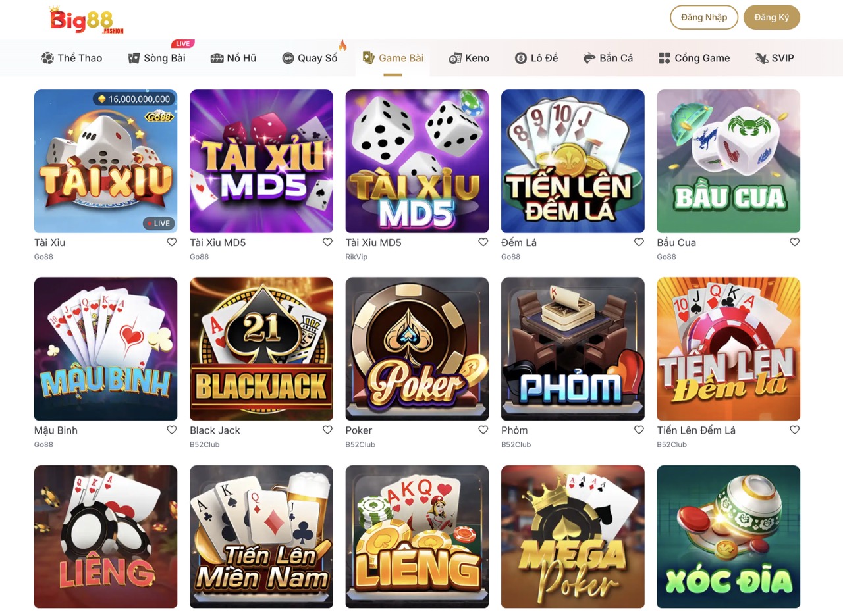Click the Big88 logo
The height and width of the screenshot is (612, 843).
86,19
